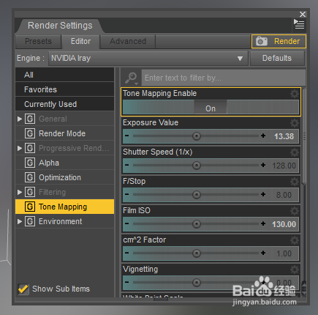This screenshot has height=315, width=318.
Task: Click the G icon beside Progressive Rendering
Action: tap(30, 148)
